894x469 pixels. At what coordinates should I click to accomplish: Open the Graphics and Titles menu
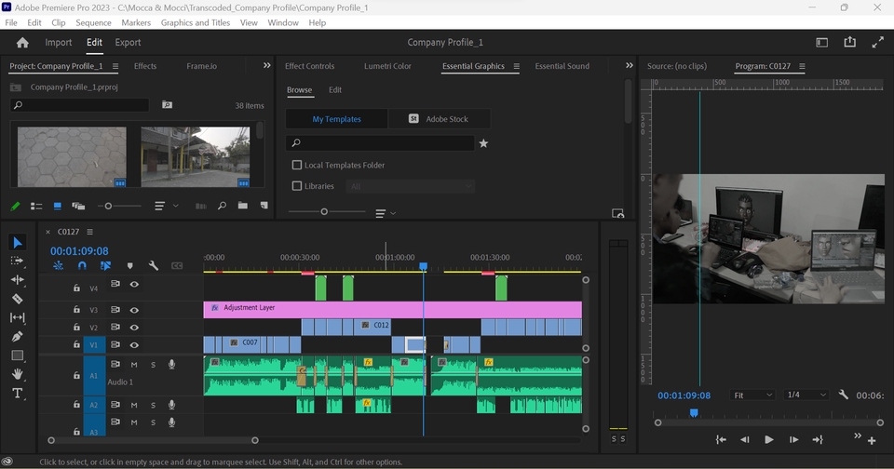pyautogui.click(x=195, y=22)
